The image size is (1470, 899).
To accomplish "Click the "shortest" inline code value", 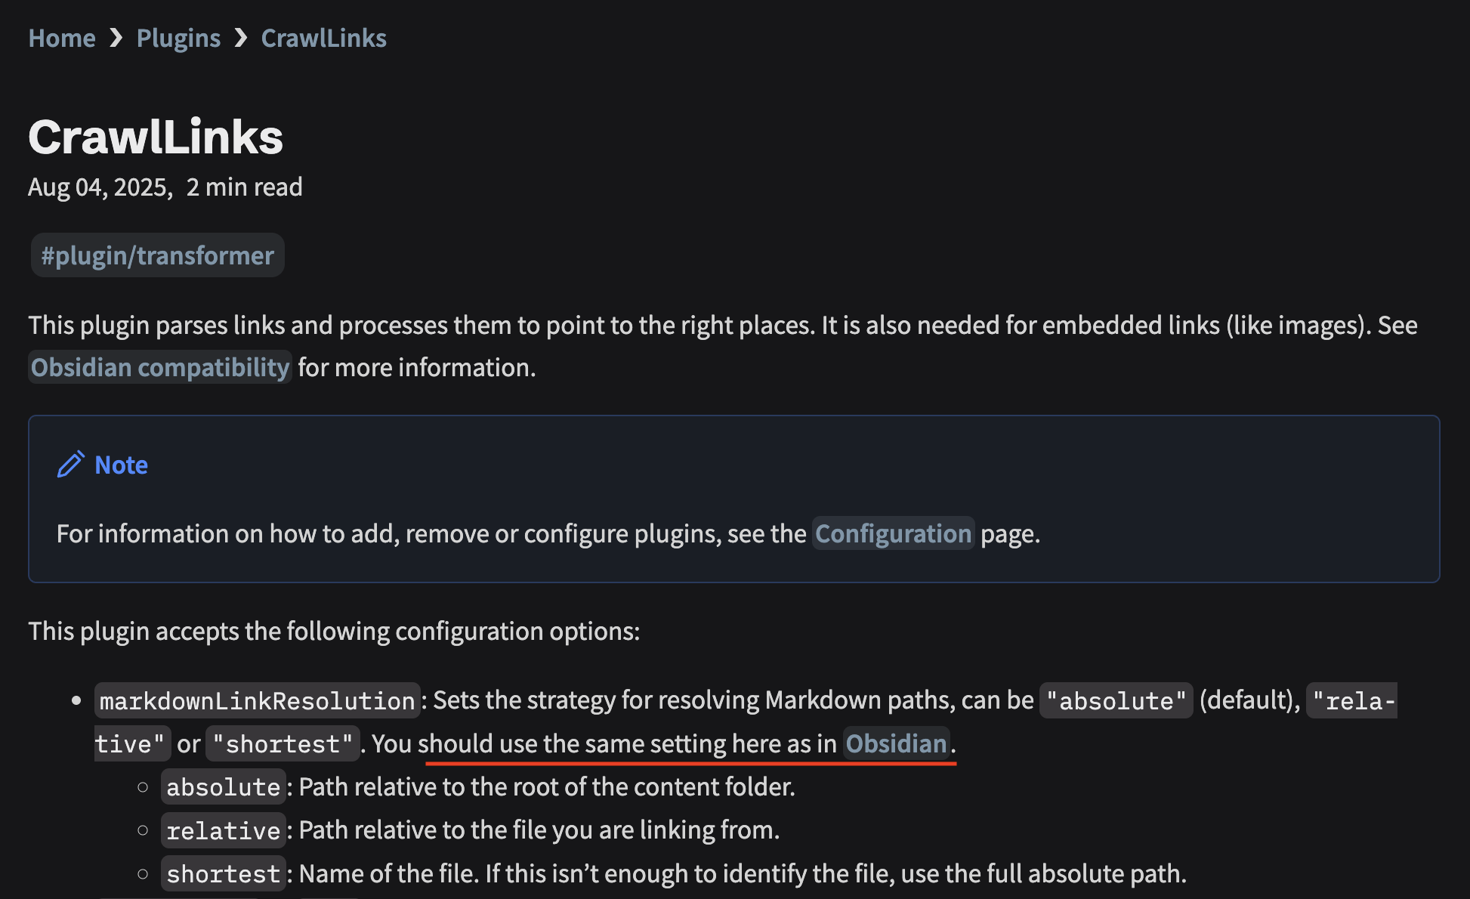I will tap(283, 744).
